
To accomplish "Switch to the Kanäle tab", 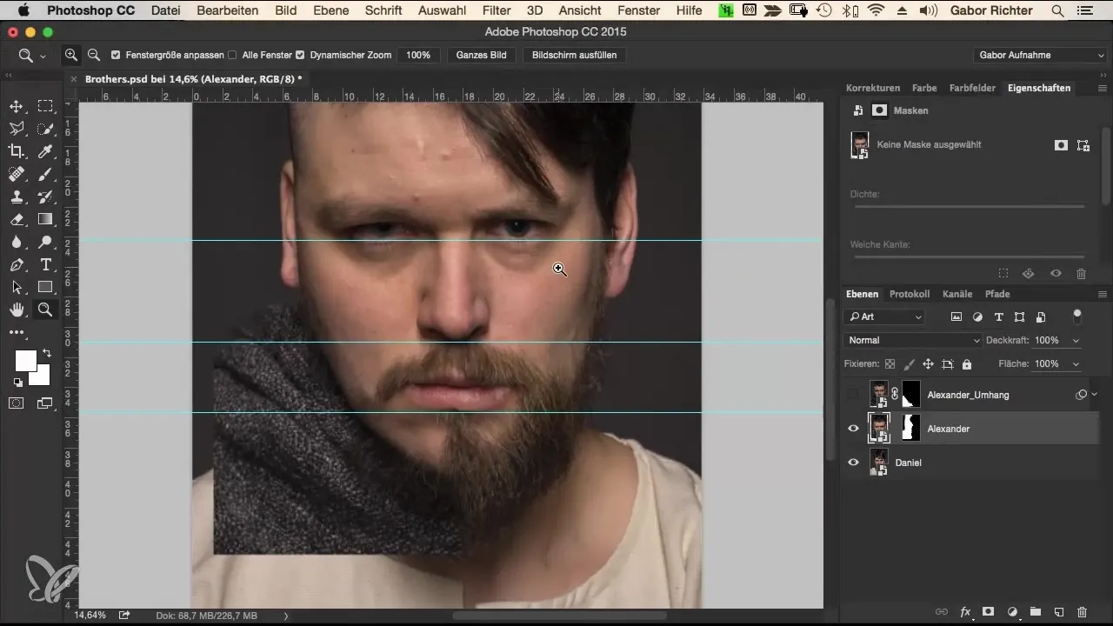I will (x=957, y=294).
